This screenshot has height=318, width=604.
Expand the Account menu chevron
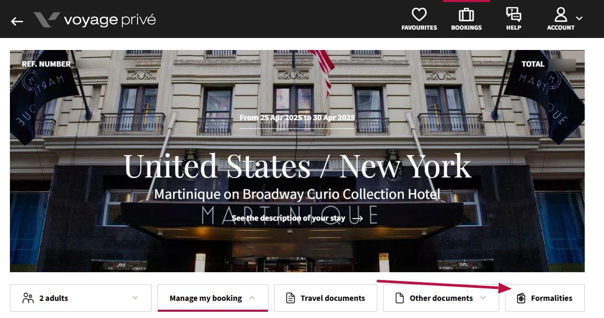click(579, 18)
